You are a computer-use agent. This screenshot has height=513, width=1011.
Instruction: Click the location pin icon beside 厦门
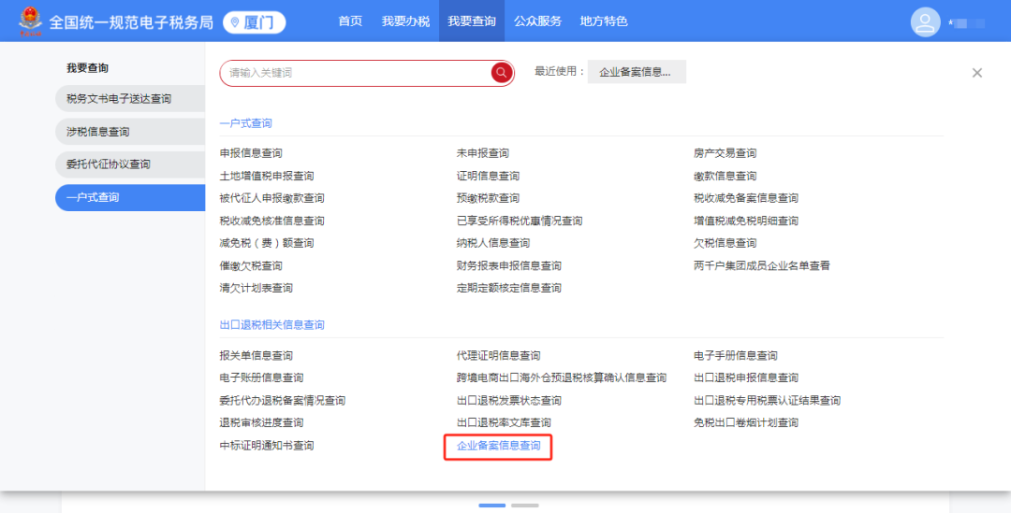235,22
